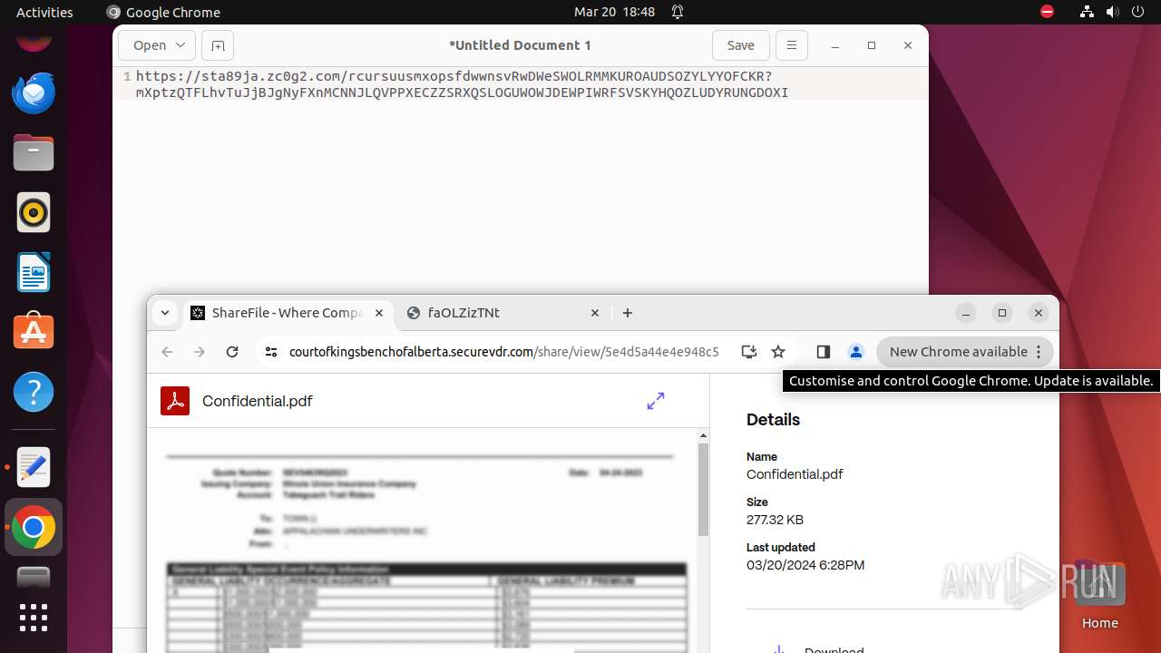Create new document tab in Text Editor

218,45
